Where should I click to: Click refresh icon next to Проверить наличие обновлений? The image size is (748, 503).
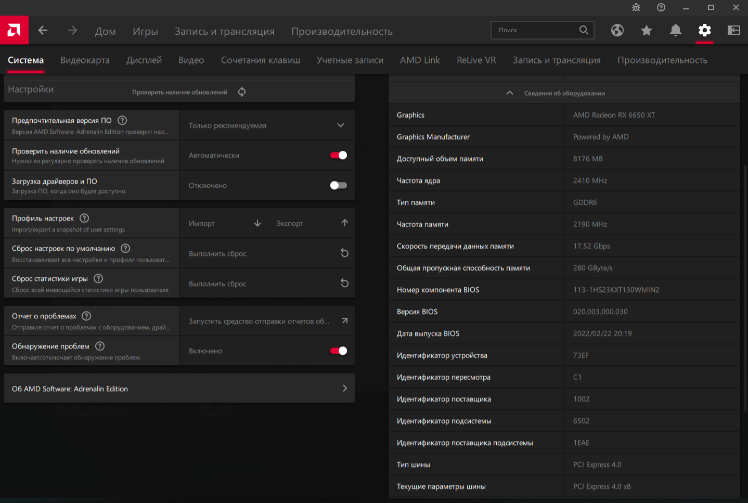pos(242,92)
